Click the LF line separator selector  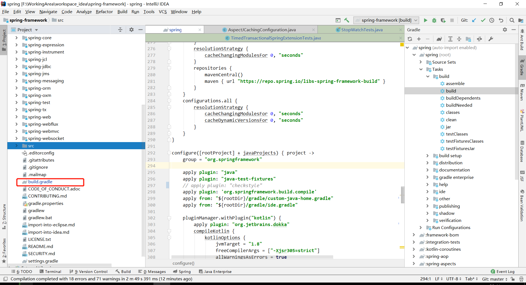(x=439, y=279)
